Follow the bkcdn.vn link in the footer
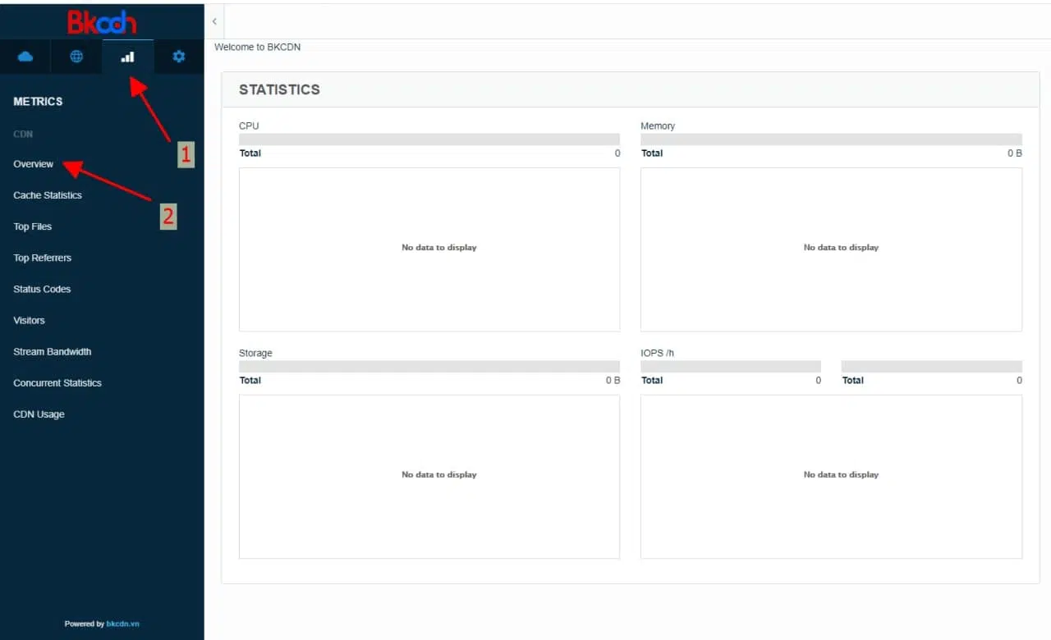Screen dimensions: 1051x640 (x=122, y=624)
